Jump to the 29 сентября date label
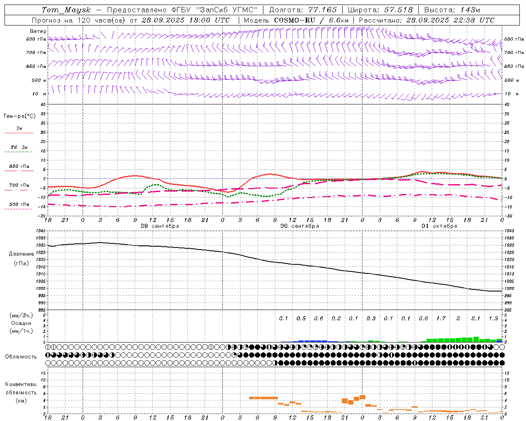 click(159, 226)
